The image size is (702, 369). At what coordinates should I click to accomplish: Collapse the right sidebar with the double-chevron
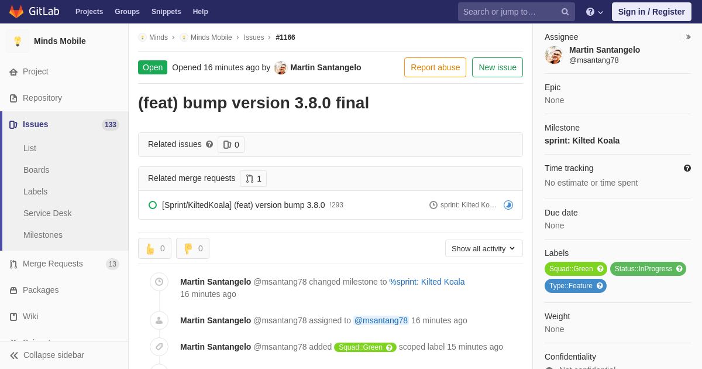point(688,37)
